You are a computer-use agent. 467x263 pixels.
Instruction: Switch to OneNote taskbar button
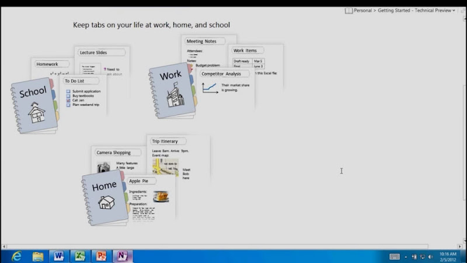122,256
